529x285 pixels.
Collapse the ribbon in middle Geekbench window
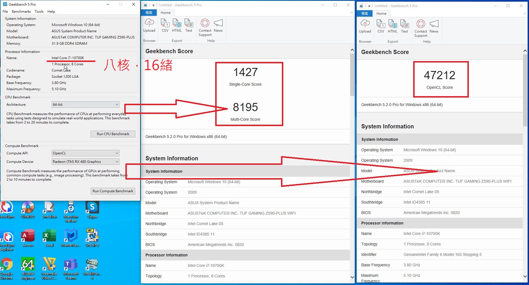click(351, 13)
